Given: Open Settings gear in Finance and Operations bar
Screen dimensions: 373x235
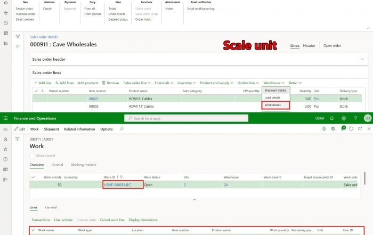Looking at the screenshot, I should pyautogui.click(x=344, y=118).
